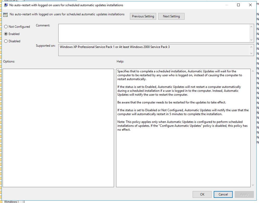Maximize the policy setting window
Image resolution: width=259 pixels, height=203 pixels.
(238, 5)
